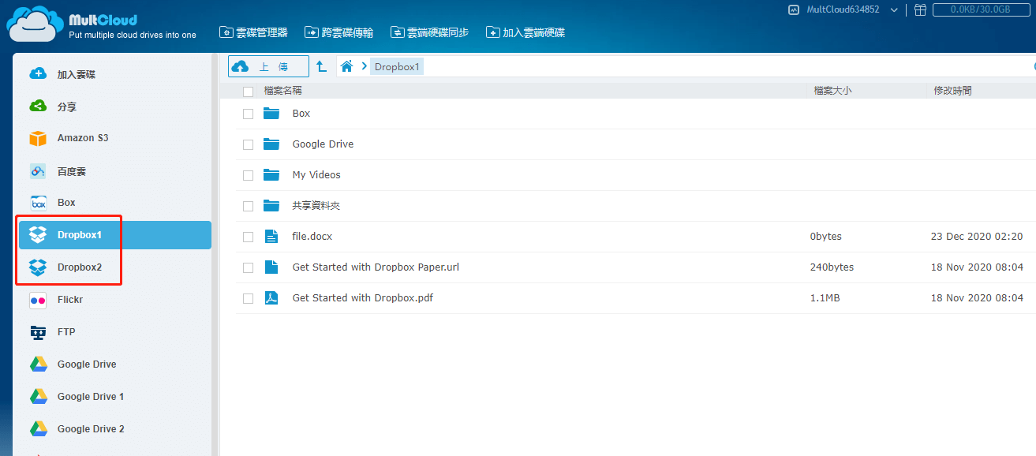Click the Flickr sidebar icon

click(38, 300)
